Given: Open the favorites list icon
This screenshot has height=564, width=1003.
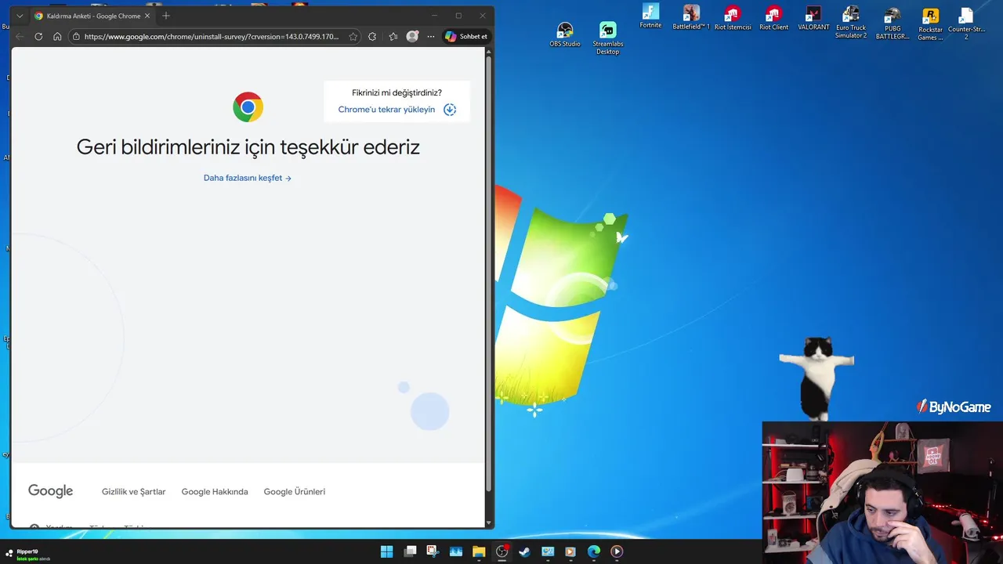Looking at the screenshot, I should tap(393, 36).
